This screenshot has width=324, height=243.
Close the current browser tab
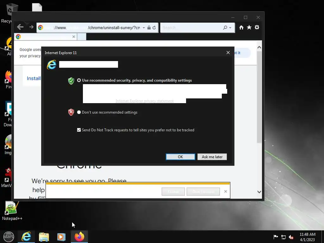pyautogui.click(x=73, y=37)
